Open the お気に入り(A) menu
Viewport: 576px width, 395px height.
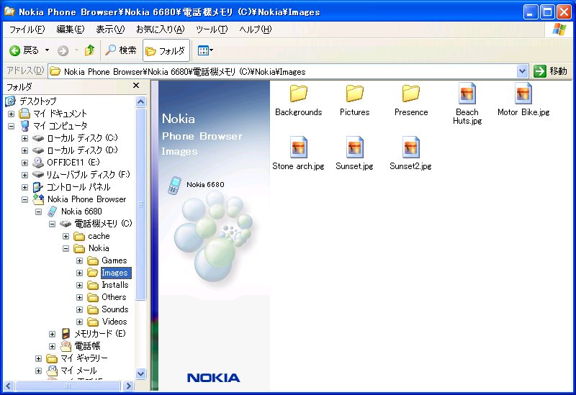(x=160, y=29)
